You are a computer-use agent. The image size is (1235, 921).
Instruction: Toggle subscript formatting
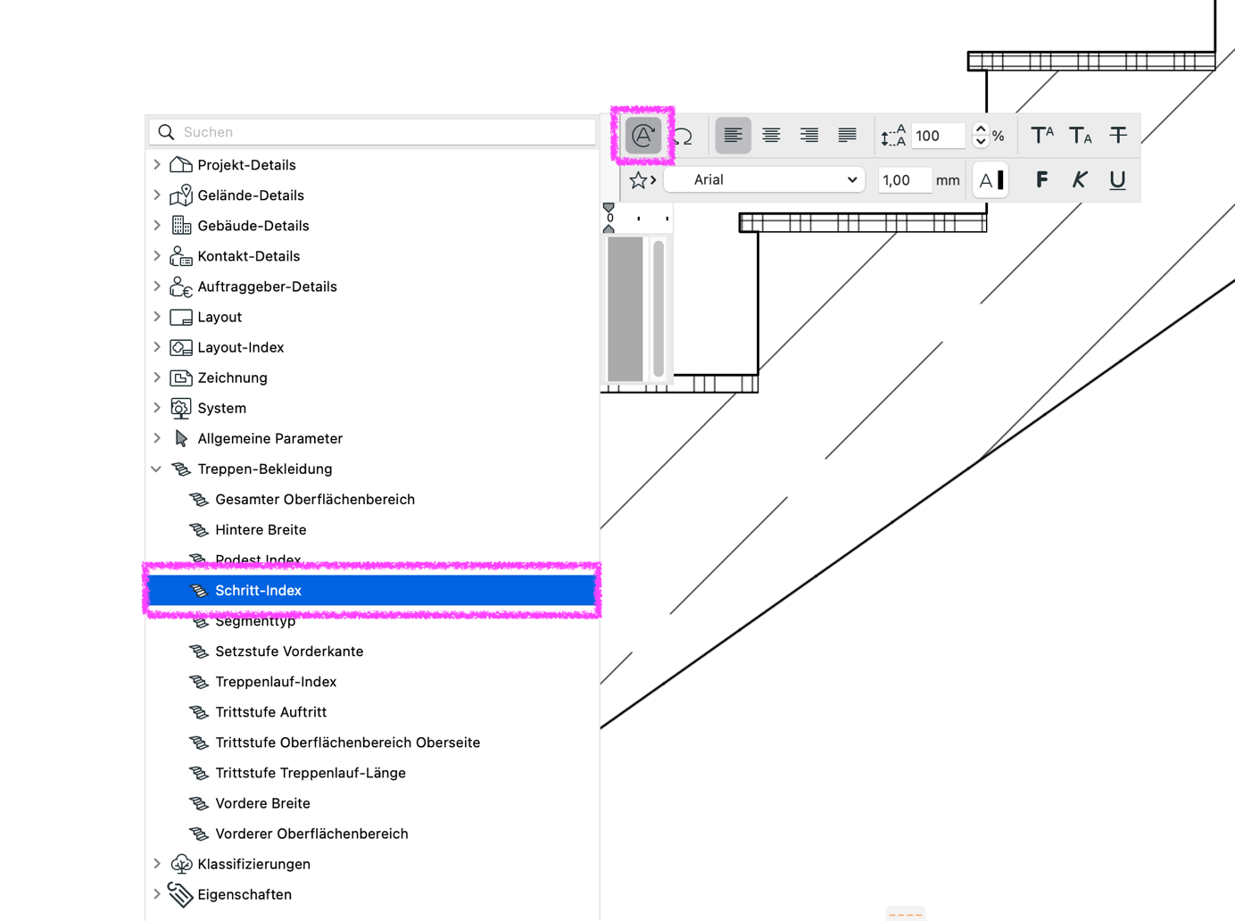click(x=1080, y=136)
